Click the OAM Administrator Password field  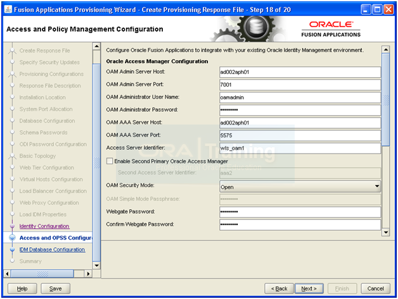300,110
